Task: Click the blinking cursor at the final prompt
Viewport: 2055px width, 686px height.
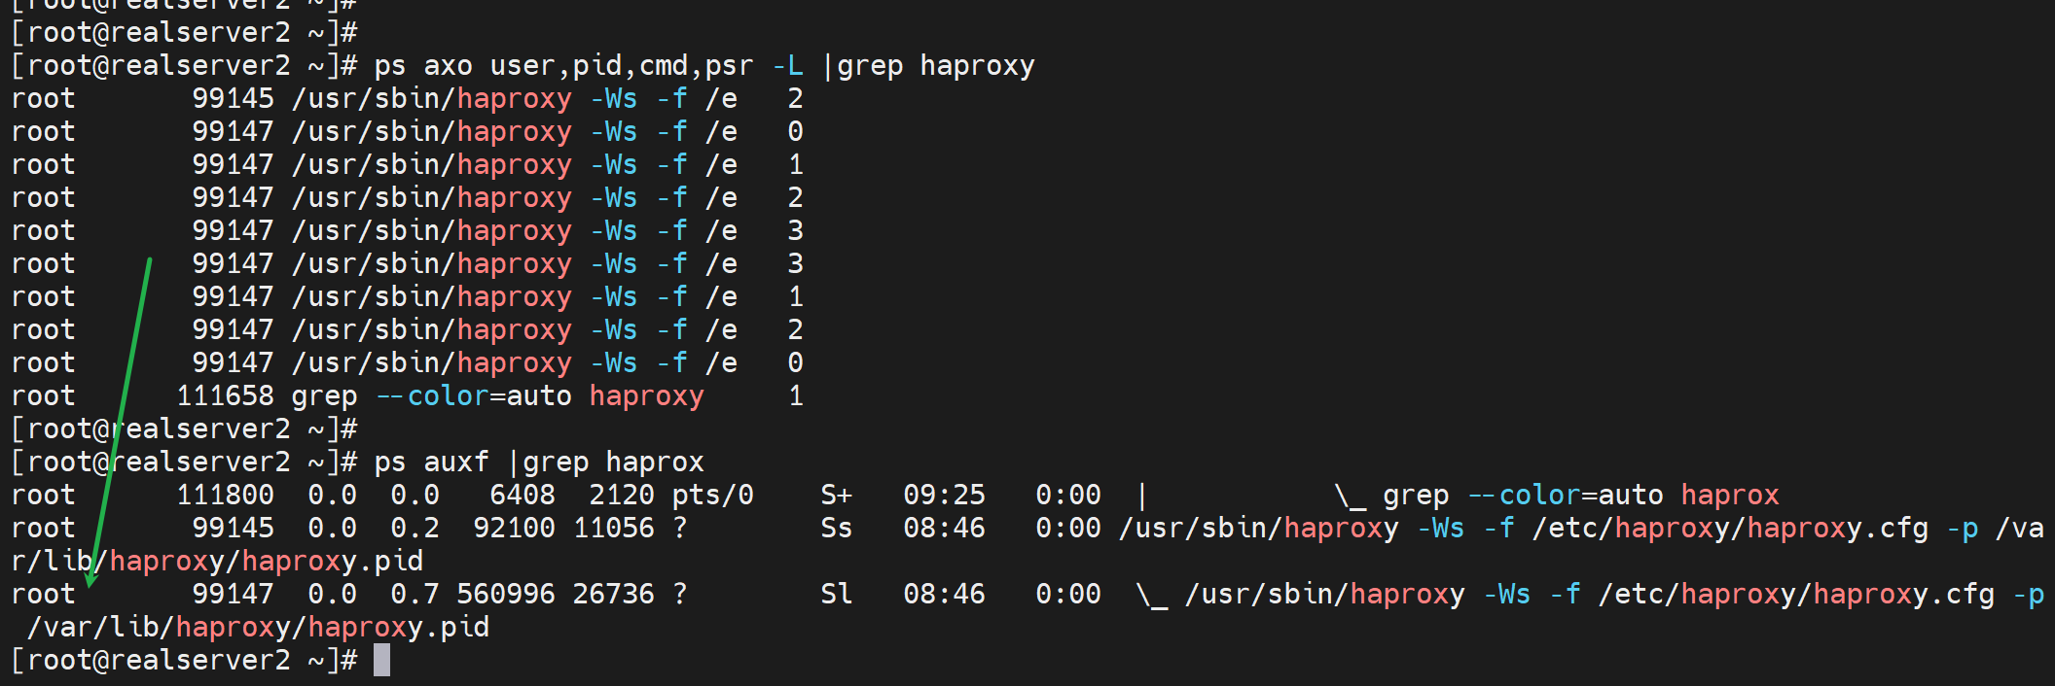Action: (381, 660)
